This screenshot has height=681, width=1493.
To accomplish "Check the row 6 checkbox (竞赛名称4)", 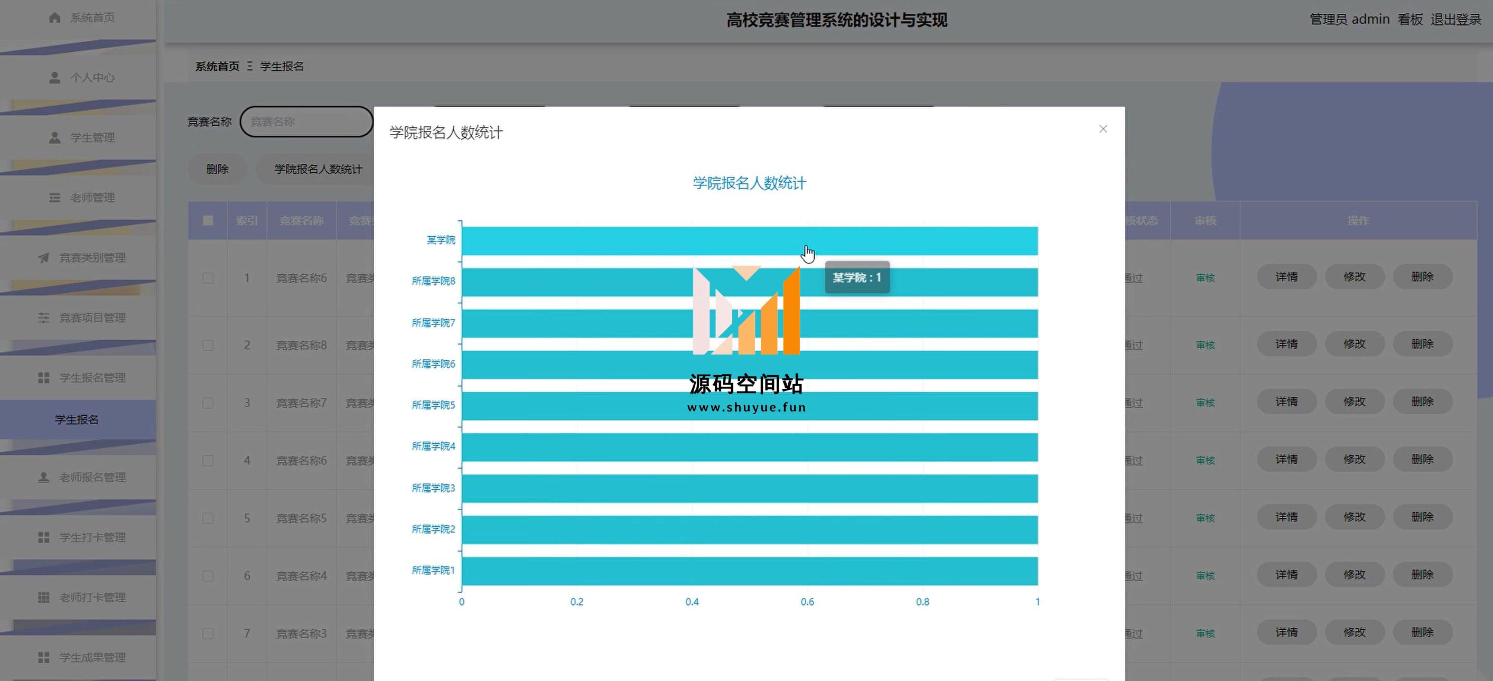I will click(208, 576).
